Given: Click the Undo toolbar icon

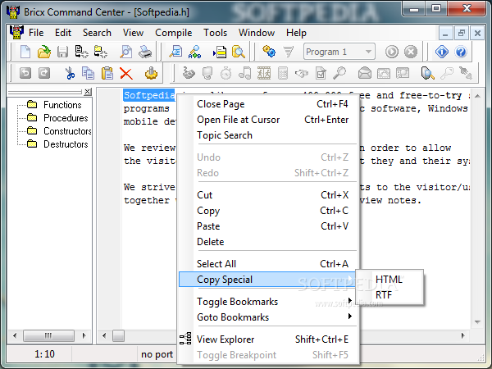Looking at the screenshot, I should pyautogui.click(x=25, y=74).
